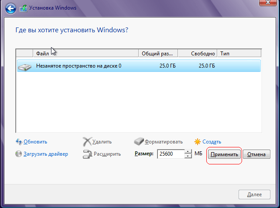
Task: Decrease size with the spinner down arrow
Action: tap(188, 156)
